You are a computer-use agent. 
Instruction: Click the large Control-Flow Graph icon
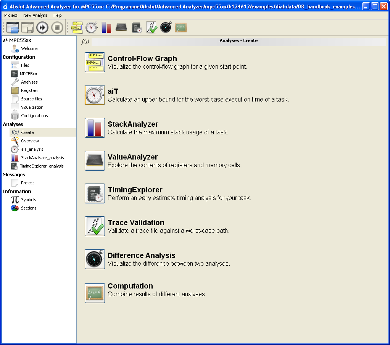point(95,62)
